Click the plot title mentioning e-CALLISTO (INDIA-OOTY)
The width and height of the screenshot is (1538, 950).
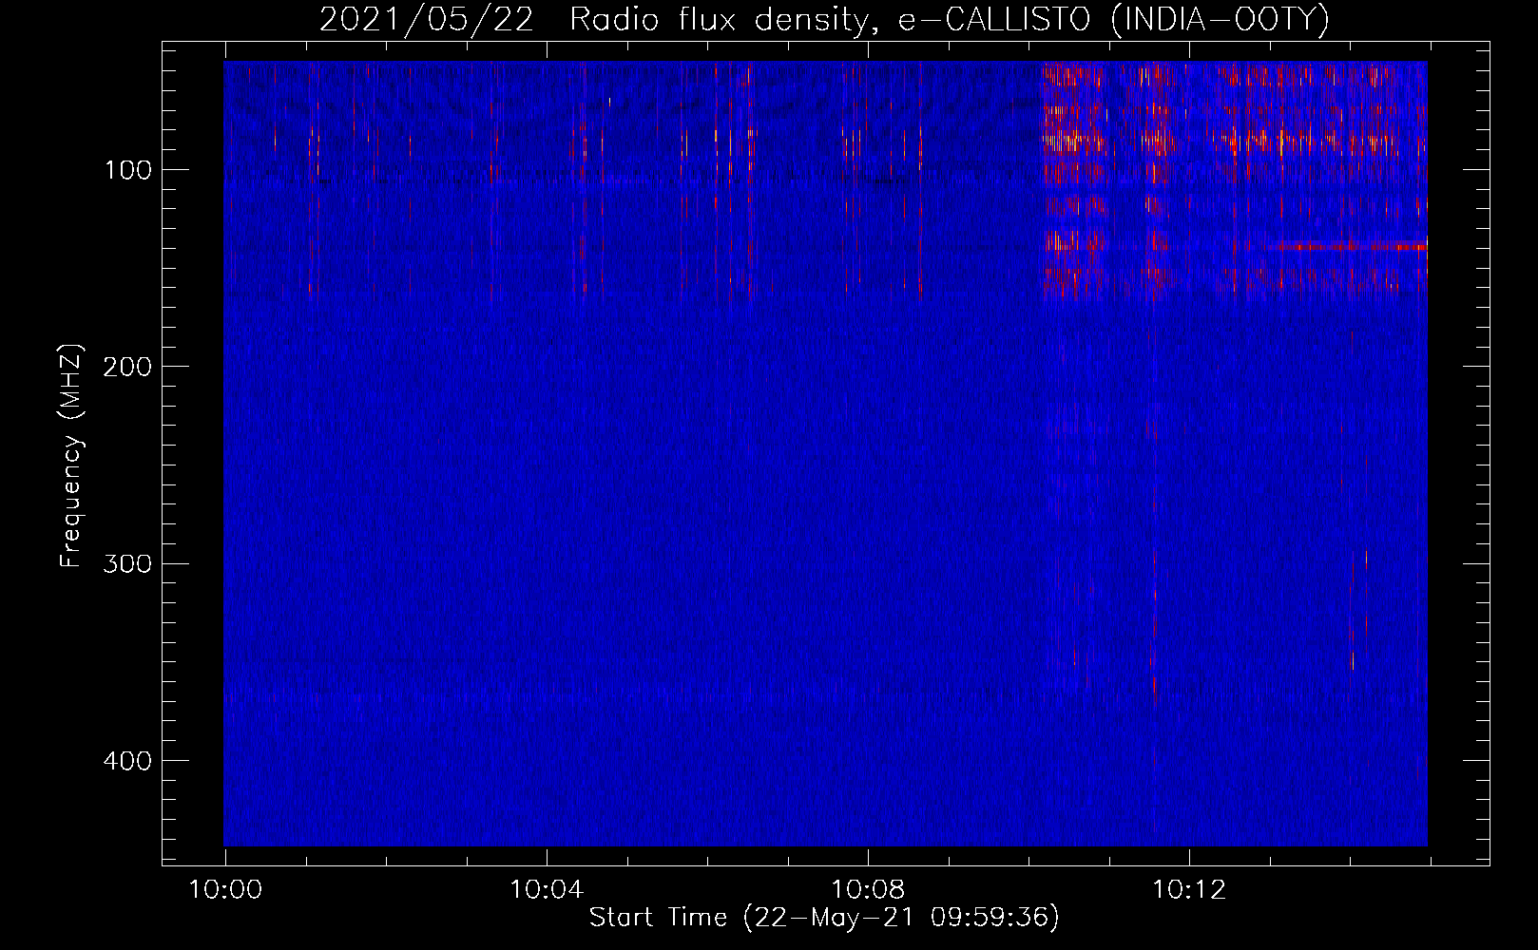823,19
